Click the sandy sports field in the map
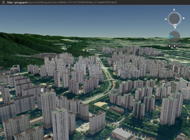 pos(100,104)
